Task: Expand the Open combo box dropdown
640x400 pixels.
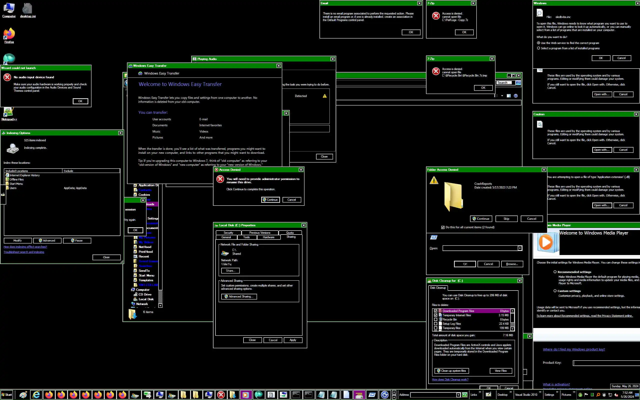Action: tap(520, 248)
